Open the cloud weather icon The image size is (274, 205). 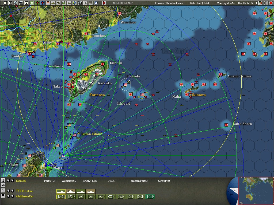[96, 3]
